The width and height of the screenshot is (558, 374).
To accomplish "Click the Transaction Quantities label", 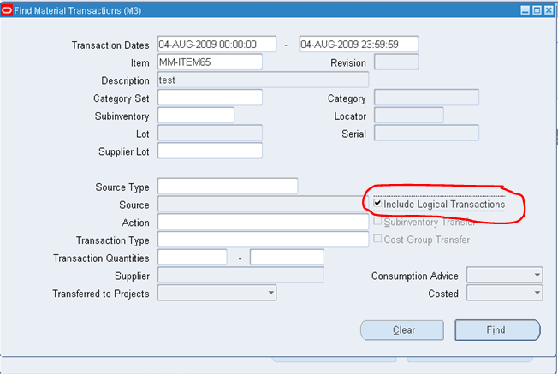I will click(x=101, y=258).
